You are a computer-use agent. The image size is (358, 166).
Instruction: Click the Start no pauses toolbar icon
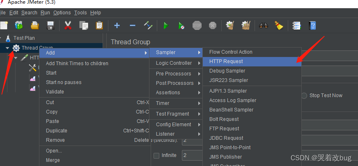tap(181, 25)
